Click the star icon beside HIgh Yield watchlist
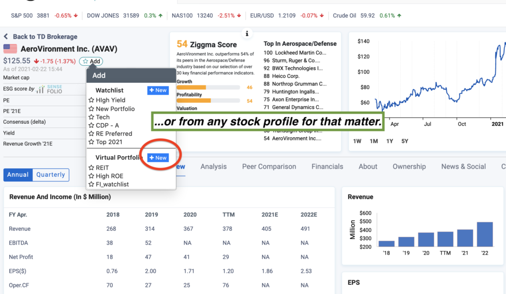Image resolution: width=506 pixels, height=294 pixels. click(91, 100)
